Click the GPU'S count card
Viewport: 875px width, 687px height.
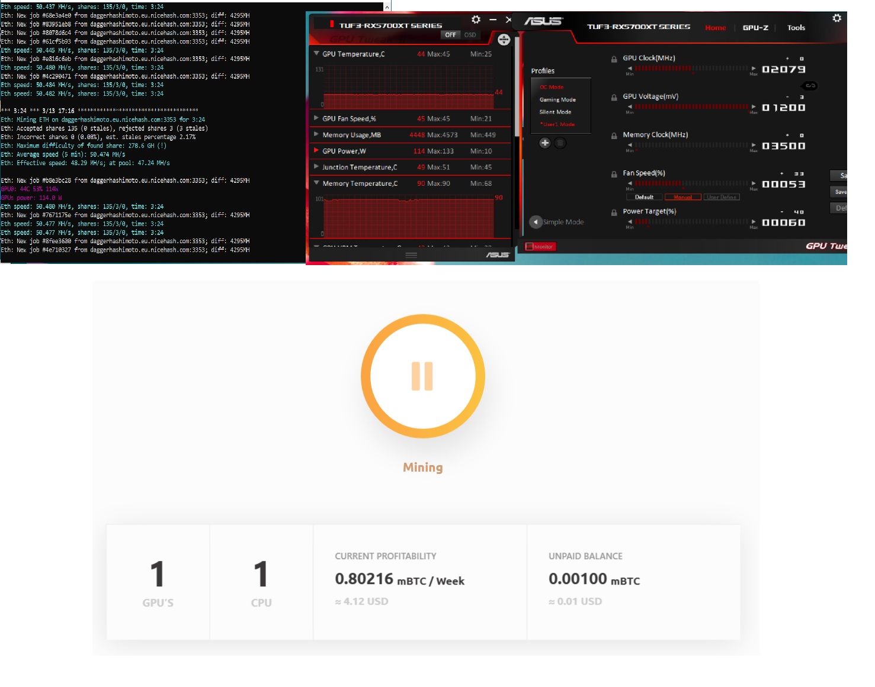158,582
